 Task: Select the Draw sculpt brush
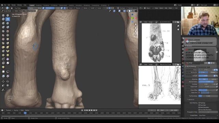[3, 15]
